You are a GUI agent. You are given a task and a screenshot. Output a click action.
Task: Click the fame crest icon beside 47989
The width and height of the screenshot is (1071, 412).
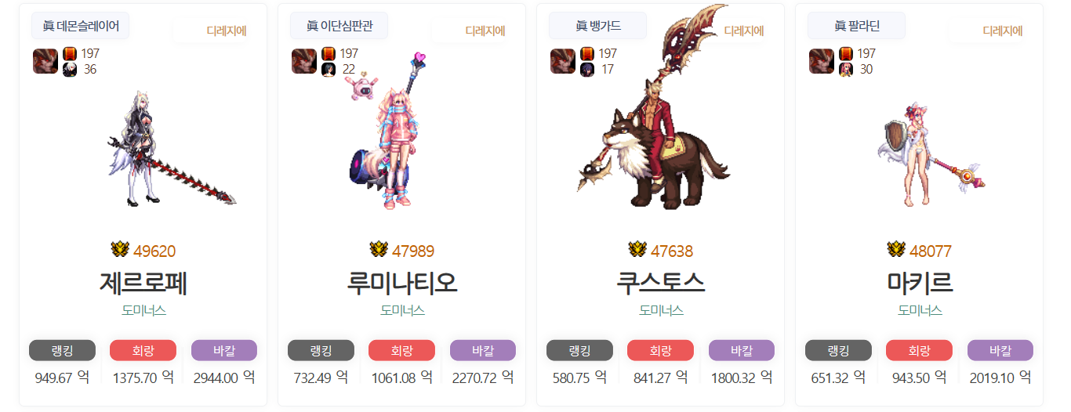click(379, 250)
